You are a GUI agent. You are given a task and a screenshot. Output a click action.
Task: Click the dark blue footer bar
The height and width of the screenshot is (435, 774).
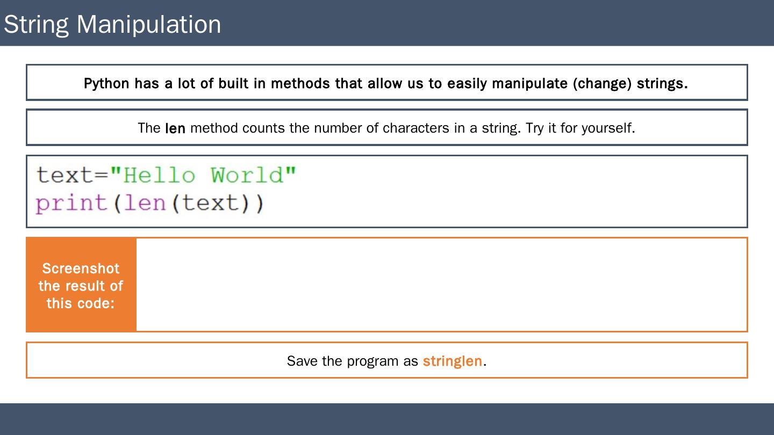click(x=387, y=419)
